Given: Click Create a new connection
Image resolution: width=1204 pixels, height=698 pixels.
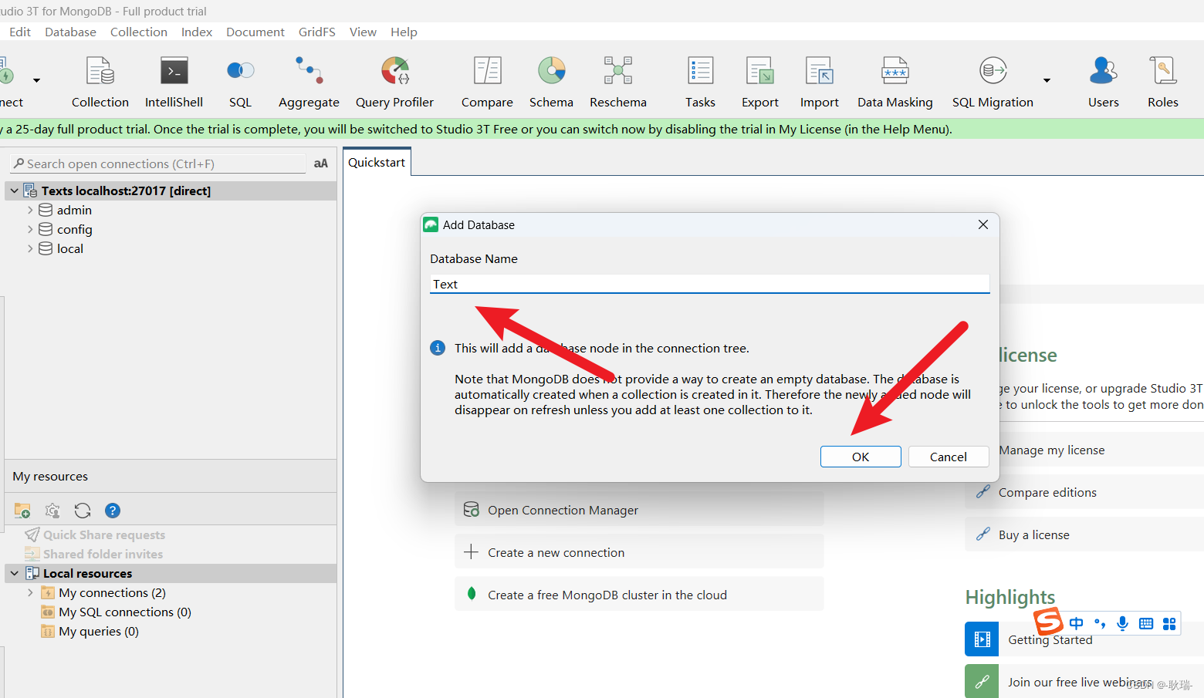Looking at the screenshot, I should coord(639,552).
